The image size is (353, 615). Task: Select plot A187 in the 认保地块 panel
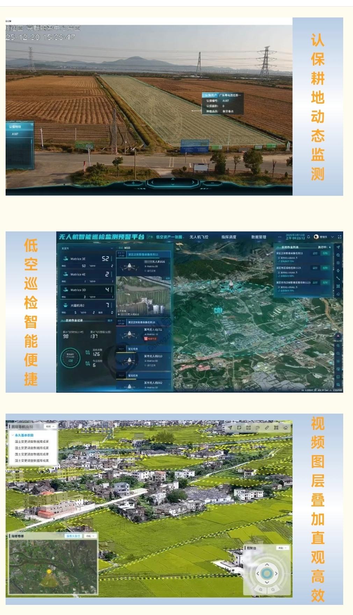[x=15, y=134]
